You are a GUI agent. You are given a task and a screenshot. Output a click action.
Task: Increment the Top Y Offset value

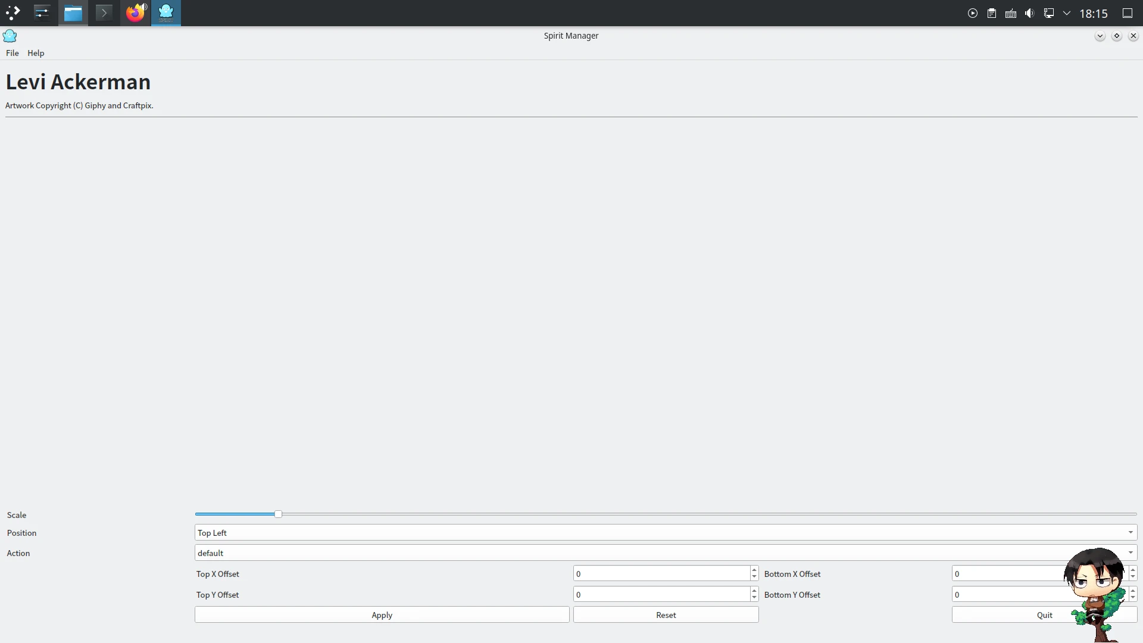[x=754, y=591]
